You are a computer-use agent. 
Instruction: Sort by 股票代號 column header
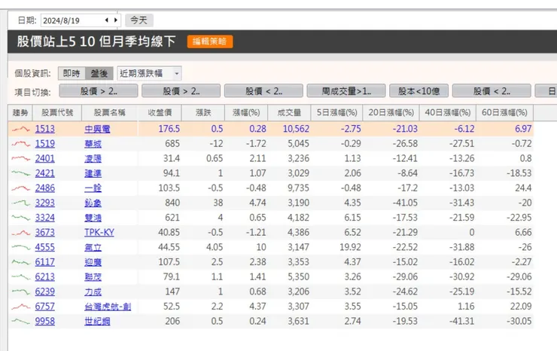point(57,113)
